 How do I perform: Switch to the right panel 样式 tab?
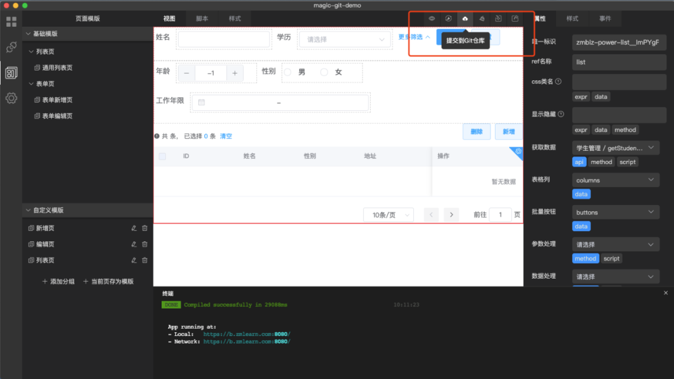point(572,19)
